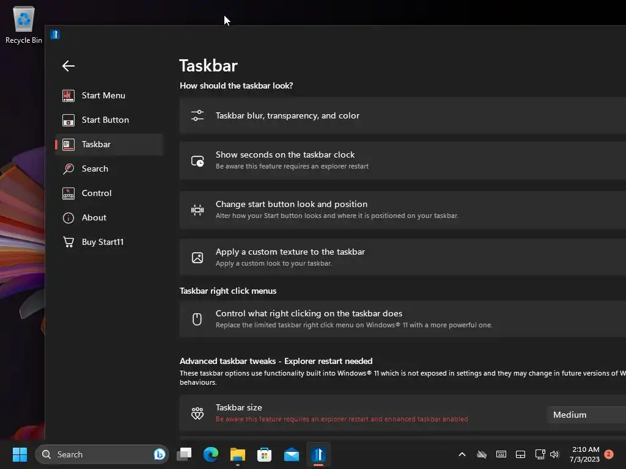This screenshot has height=469, width=626.
Task: Open the Windows Start button
Action: click(x=20, y=454)
